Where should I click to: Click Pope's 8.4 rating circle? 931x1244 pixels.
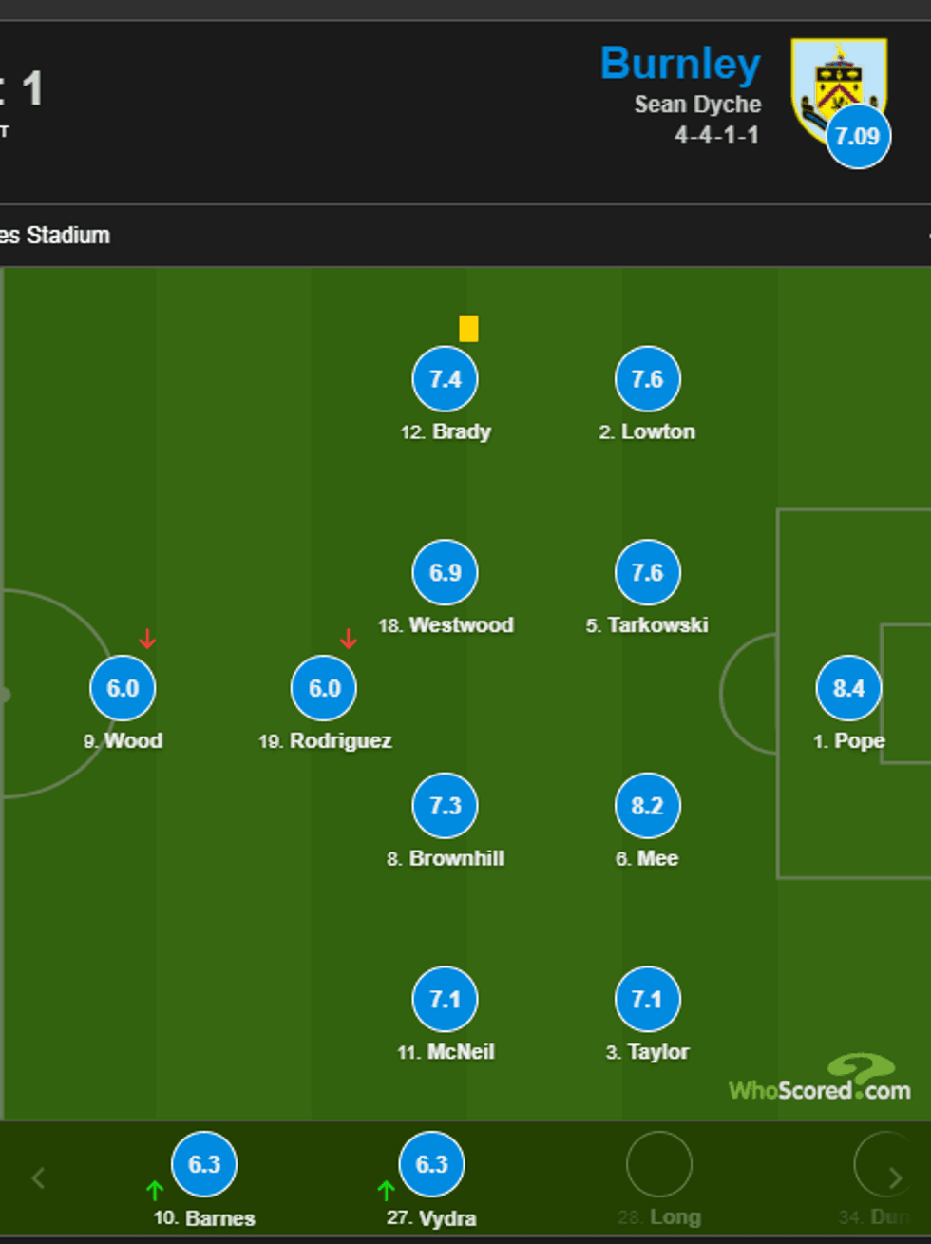tap(848, 688)
